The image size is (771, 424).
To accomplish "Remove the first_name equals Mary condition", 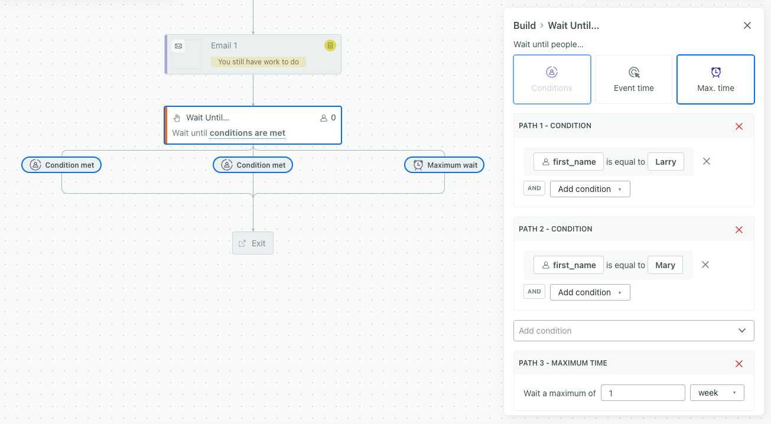I will tap(705, 265).
